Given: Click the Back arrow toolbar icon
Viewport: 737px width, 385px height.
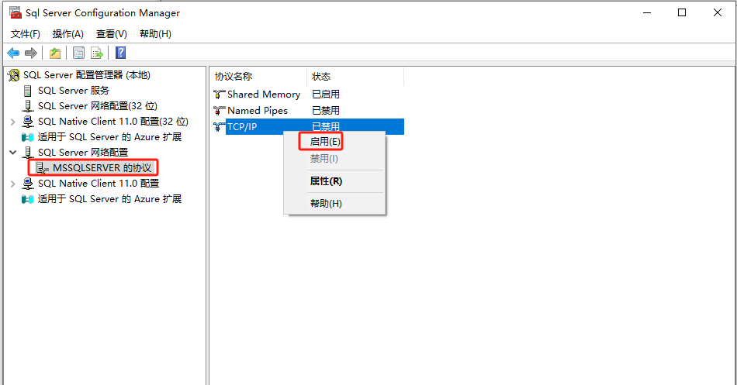Looking at the screenshot, I should point(13,53).
